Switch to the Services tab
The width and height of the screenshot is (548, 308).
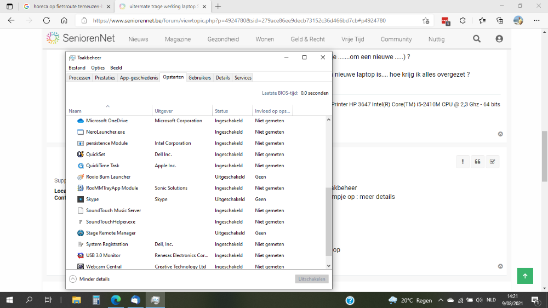click(243, 78)
